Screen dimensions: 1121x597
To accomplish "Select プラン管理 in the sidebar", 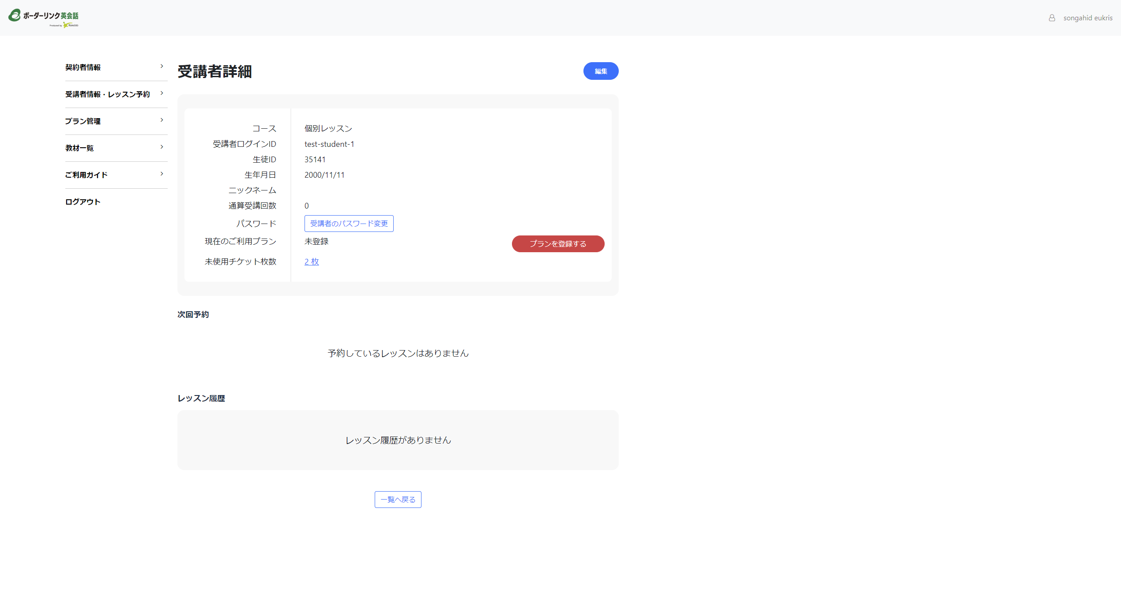I will (83, 121).
